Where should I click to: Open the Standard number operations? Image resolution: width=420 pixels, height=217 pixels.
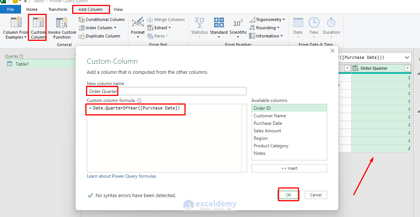coord(219,27)
